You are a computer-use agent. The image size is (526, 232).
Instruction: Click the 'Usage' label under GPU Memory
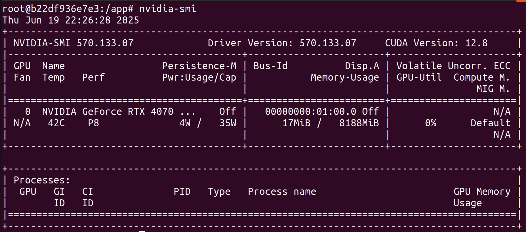coord(468,203)
